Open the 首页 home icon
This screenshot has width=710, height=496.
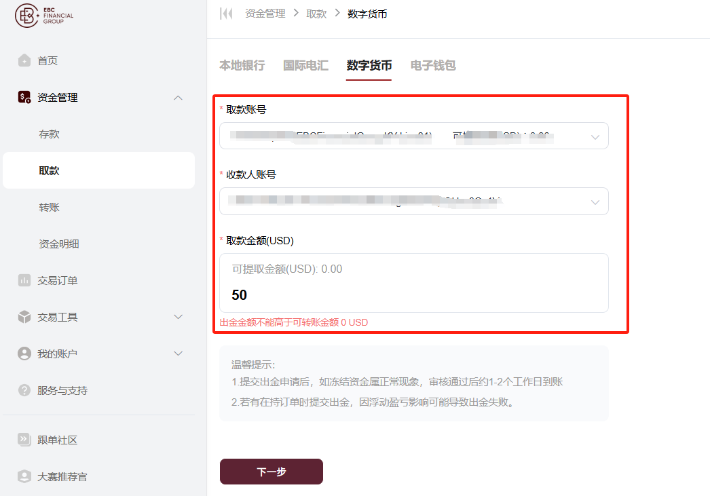click(24, 60)
